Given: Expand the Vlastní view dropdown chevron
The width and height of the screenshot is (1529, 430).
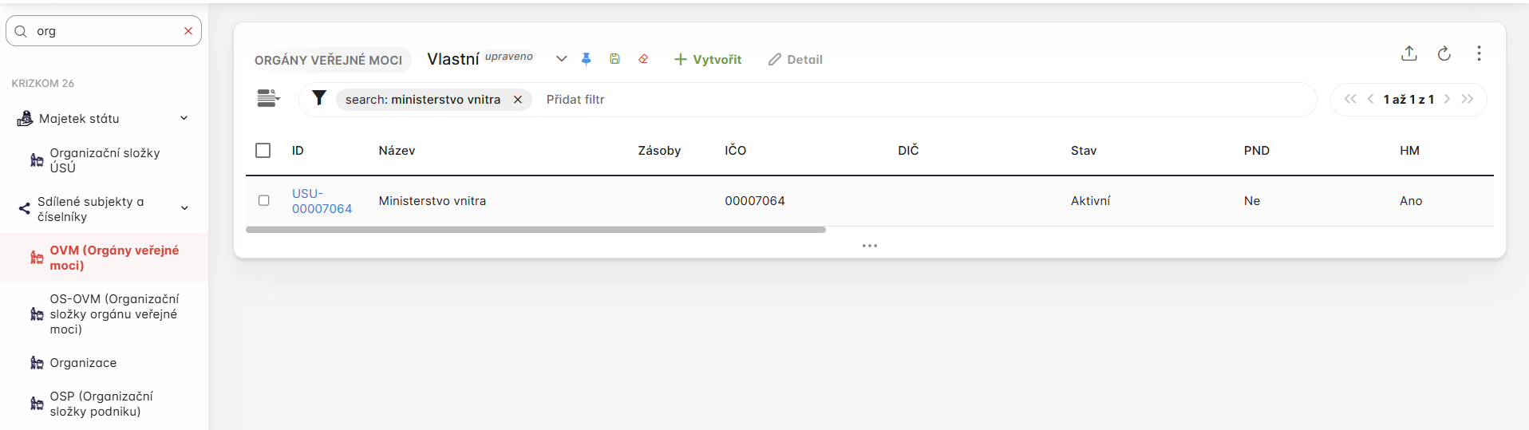Looking at the screenshot, I should pos(561,59).
